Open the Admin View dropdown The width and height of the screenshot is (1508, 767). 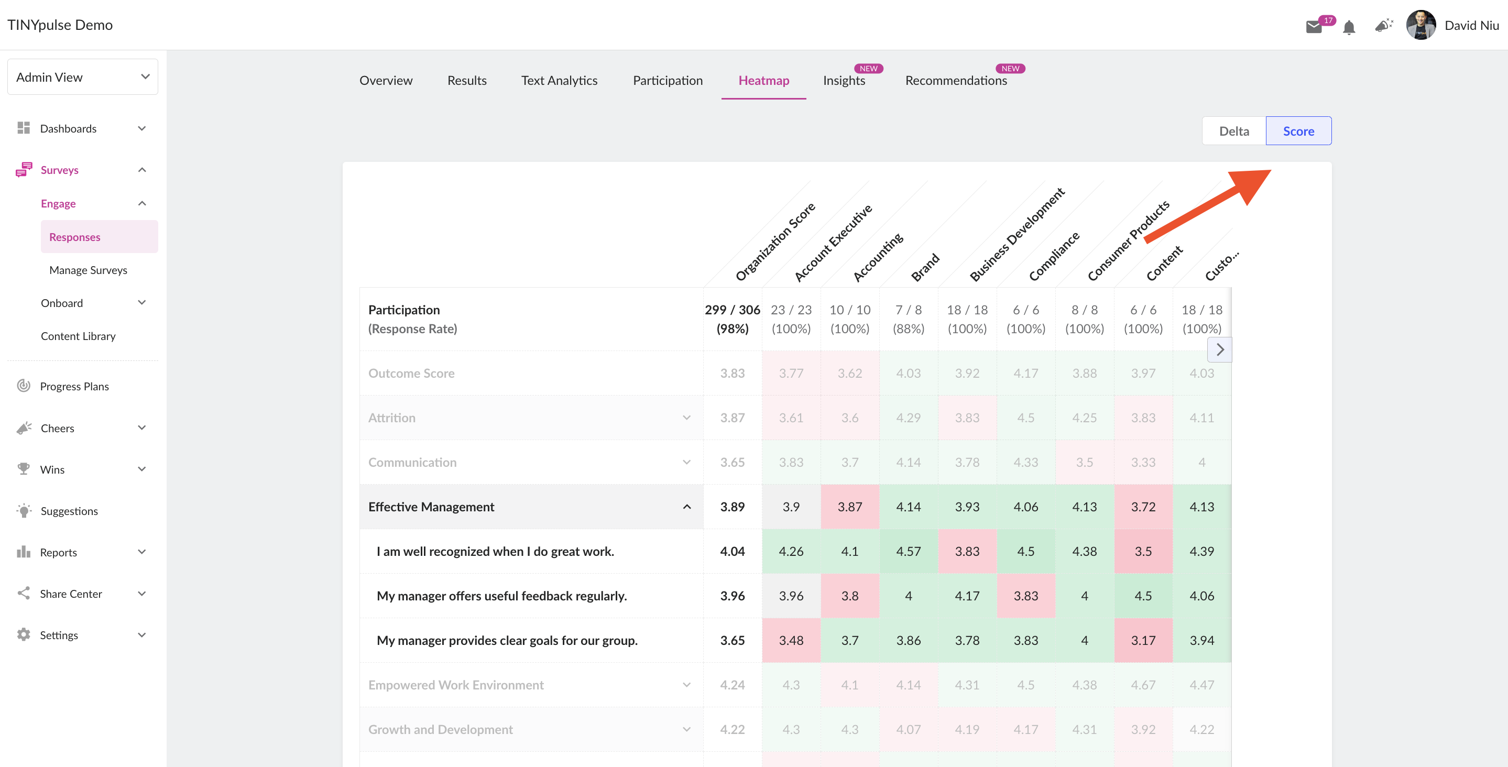tap(83, 76)
